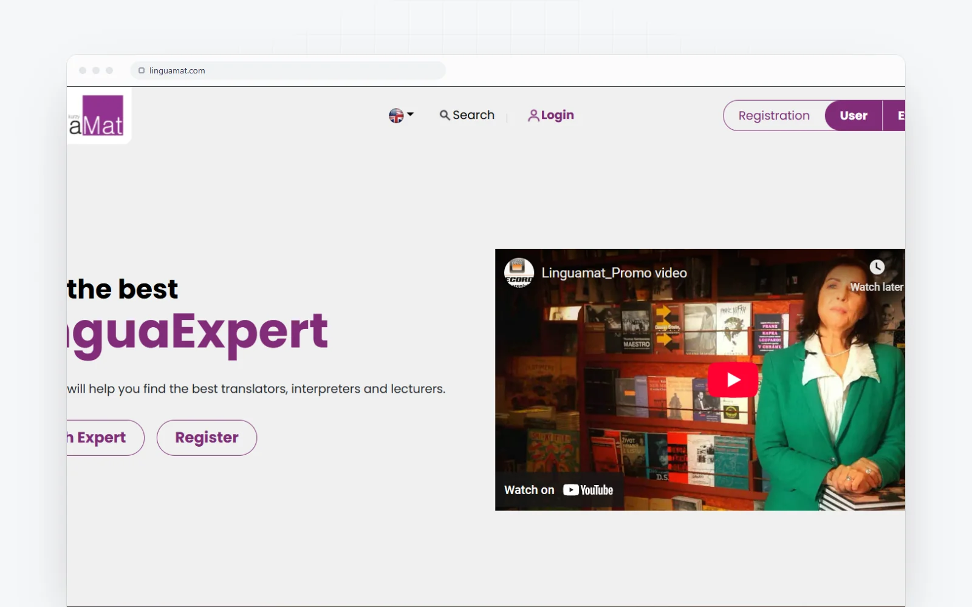Click the video channel avatar icon
Screen dimensions: 972x607
click(519, 273)
